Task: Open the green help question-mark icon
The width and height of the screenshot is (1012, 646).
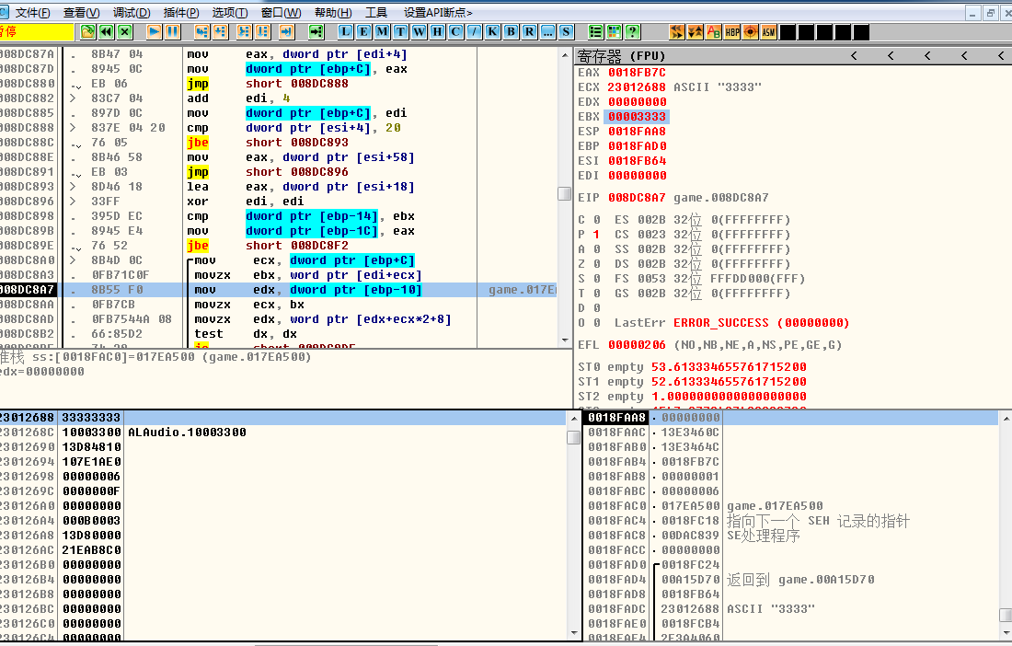Action: click(x=633, y=32)
